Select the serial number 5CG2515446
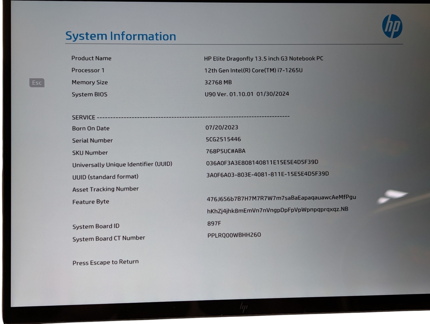 pos(223,139)
